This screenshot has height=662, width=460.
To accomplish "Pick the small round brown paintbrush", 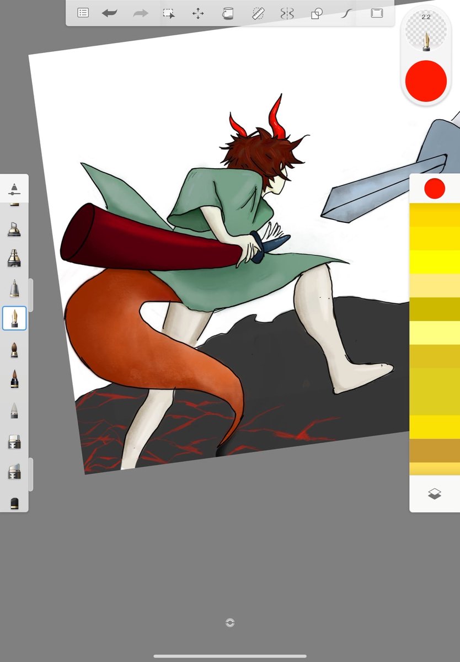I will pyautogui.click(x=14, y=349).
